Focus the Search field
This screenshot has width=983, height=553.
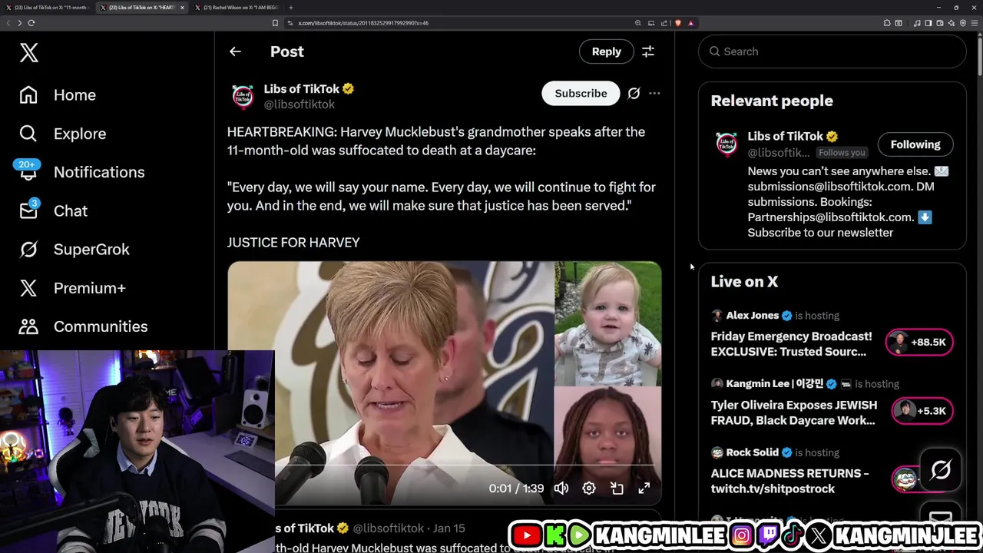click(x=832, y=51)
